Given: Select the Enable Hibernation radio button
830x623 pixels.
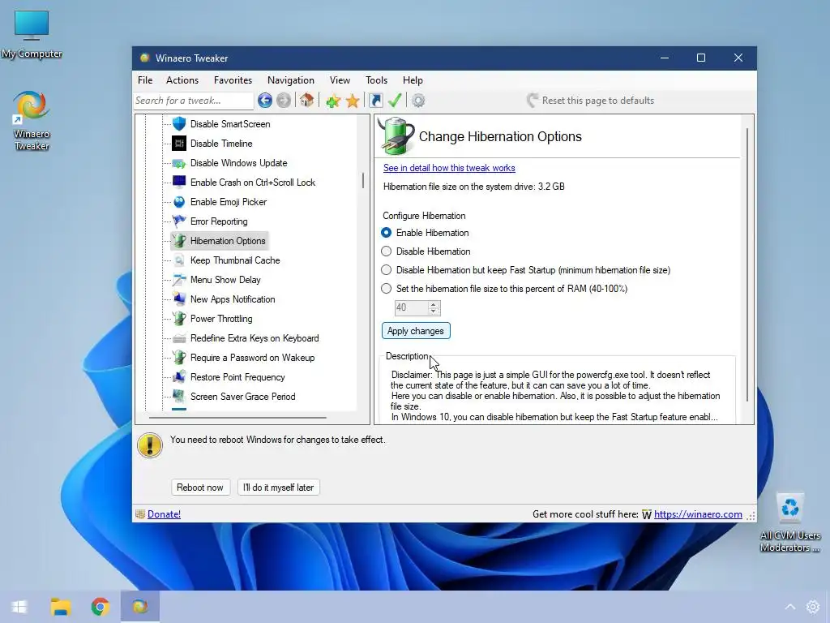Looking at the screenshot, I should (387, 233).
